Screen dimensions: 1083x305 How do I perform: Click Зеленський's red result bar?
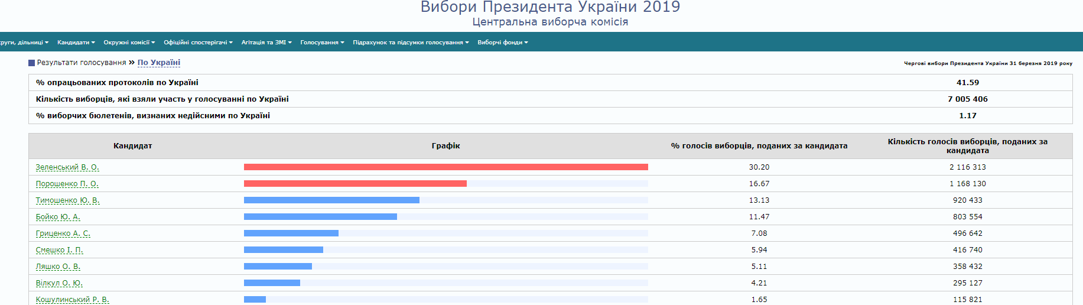(445, 167)
